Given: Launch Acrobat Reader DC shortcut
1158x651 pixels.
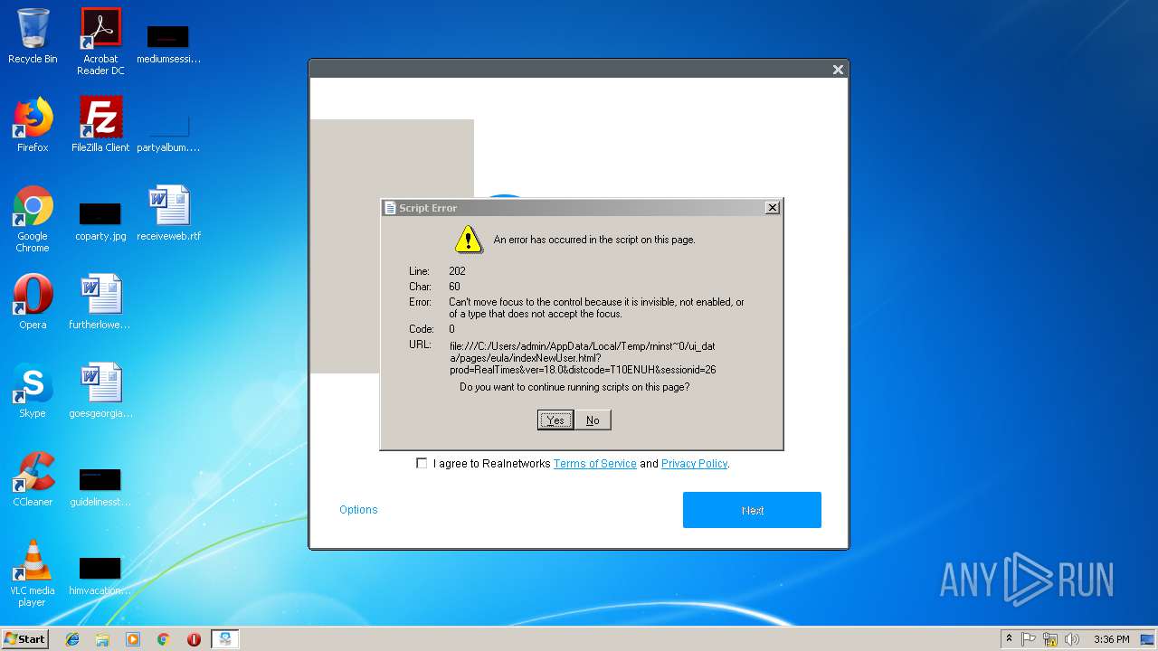Looking at the screenshot, I should coord(100,42).
